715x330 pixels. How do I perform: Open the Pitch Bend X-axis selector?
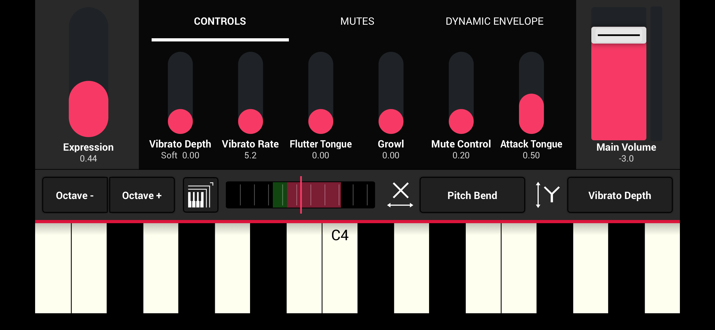coord(472,195)
